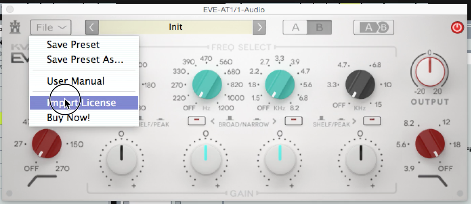This screenshot has width=471, height=204.
Task: Click the low-pass filter slope icon
Action: (432, 180)
